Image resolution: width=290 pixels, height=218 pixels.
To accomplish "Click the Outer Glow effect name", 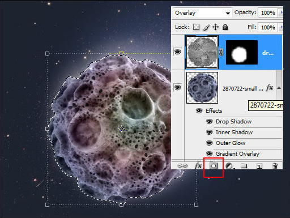I will 231,143.
